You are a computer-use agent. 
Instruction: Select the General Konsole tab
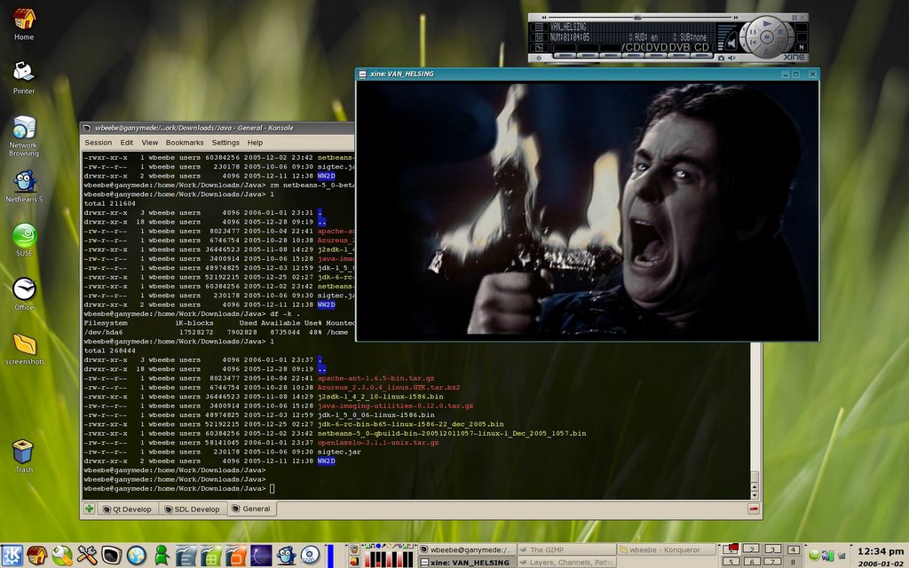(251, 509)
